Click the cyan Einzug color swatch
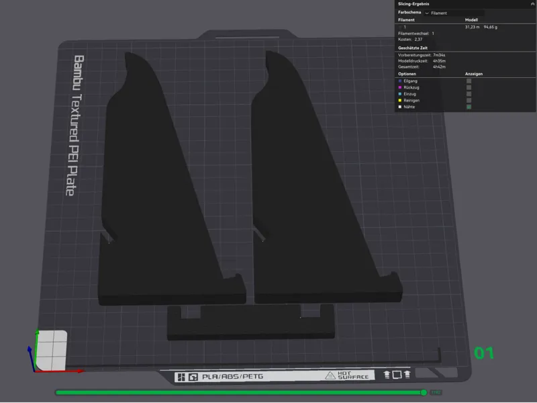The image size is (537, 403). tap(399, 94)
